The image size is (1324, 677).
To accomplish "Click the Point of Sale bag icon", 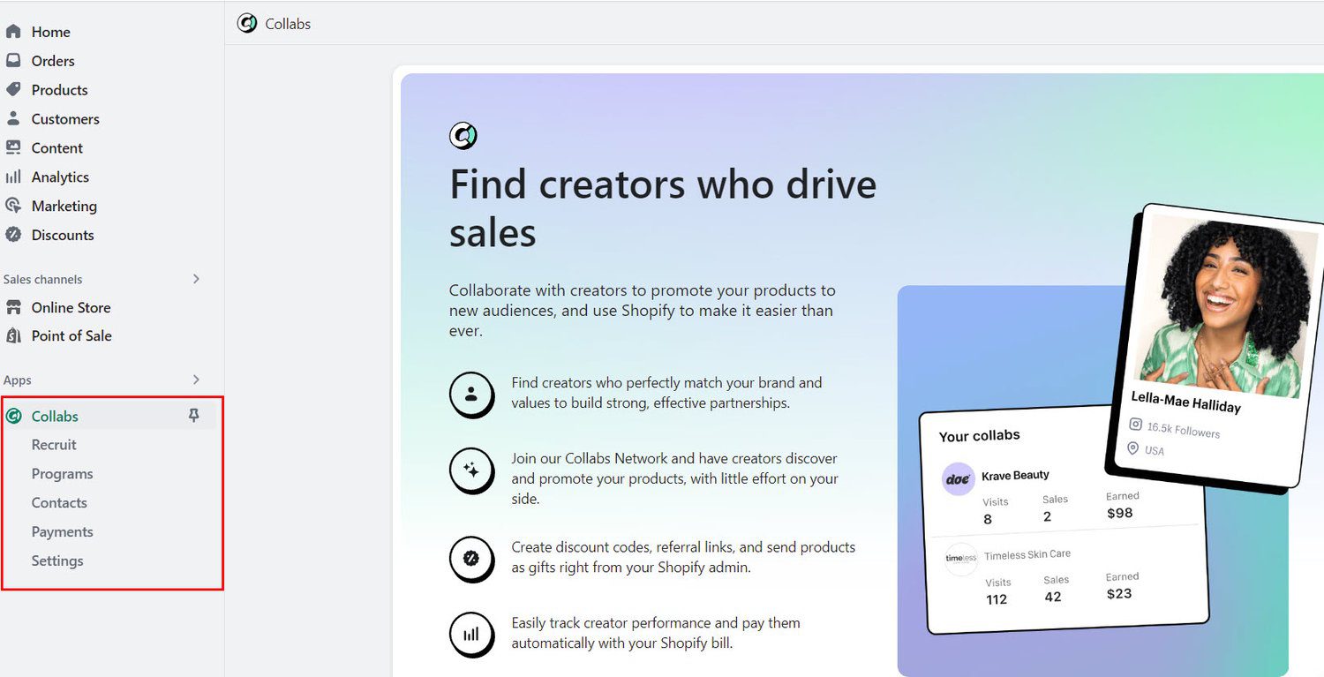I will point(13,336).
